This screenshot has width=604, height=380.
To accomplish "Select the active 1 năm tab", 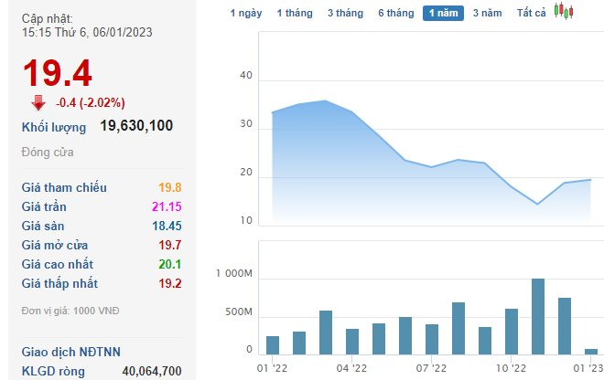I will tap(443, 14).
